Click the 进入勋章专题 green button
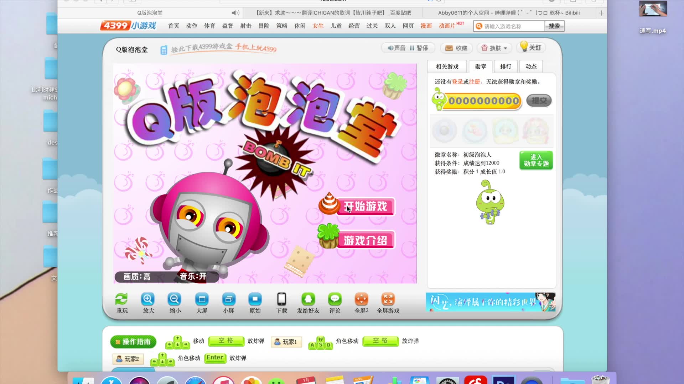The image size is (684, 384). 536,160
